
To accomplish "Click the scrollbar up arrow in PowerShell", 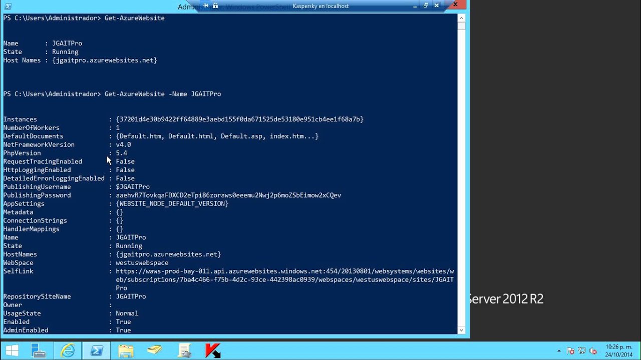I will [x=461, y=17].
